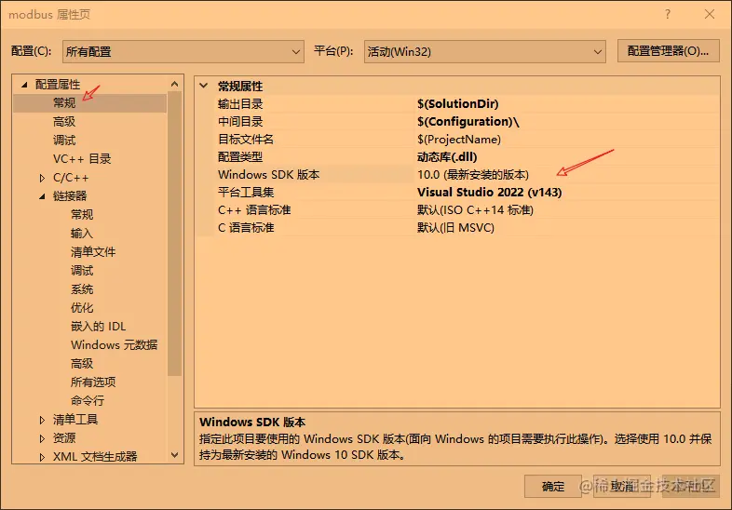Open the 平台(P) dropdown showing 活动(Win32)
This screenshot has width=732, height=510.
(484, 51)
